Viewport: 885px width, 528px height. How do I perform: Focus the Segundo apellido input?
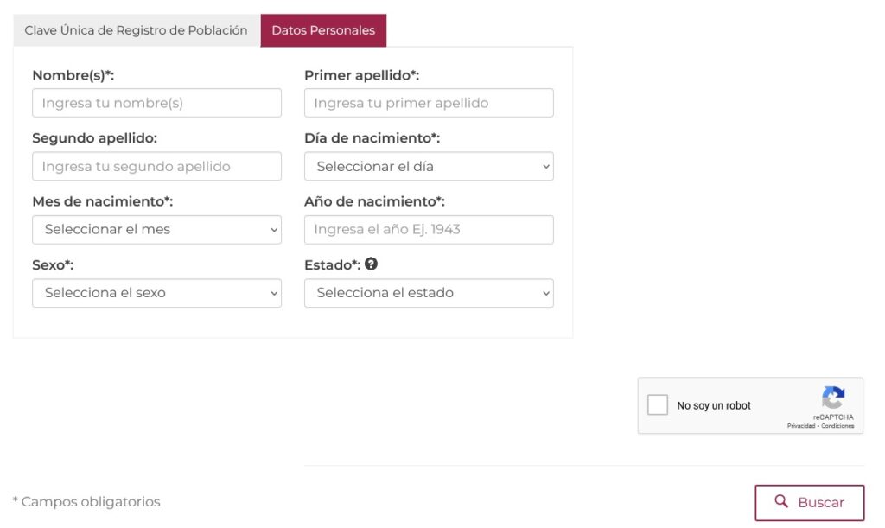[x=156, y=166]
